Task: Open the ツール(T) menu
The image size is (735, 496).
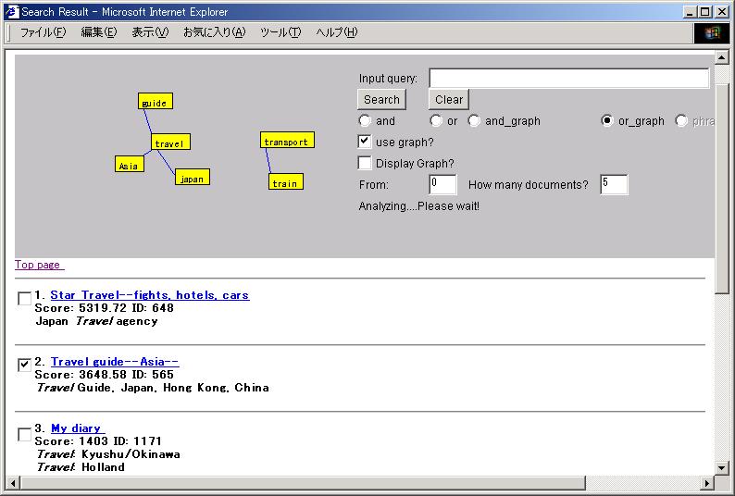Action: pos(280,32)
